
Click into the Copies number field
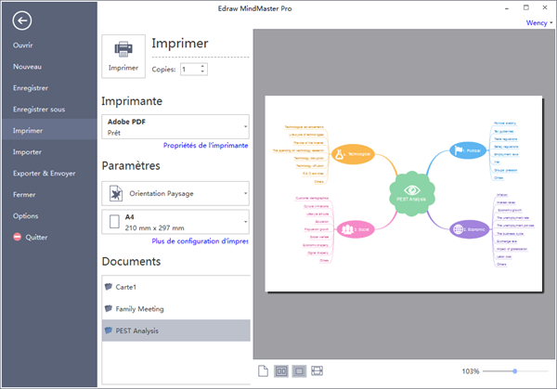coord(189,70)
